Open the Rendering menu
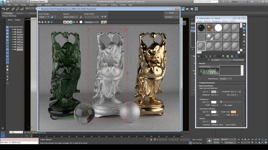 tap(83, 5)
